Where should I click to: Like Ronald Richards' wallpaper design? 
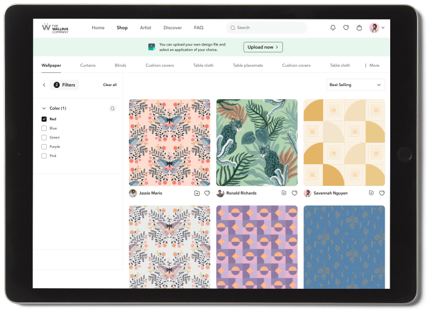[294, 193]
